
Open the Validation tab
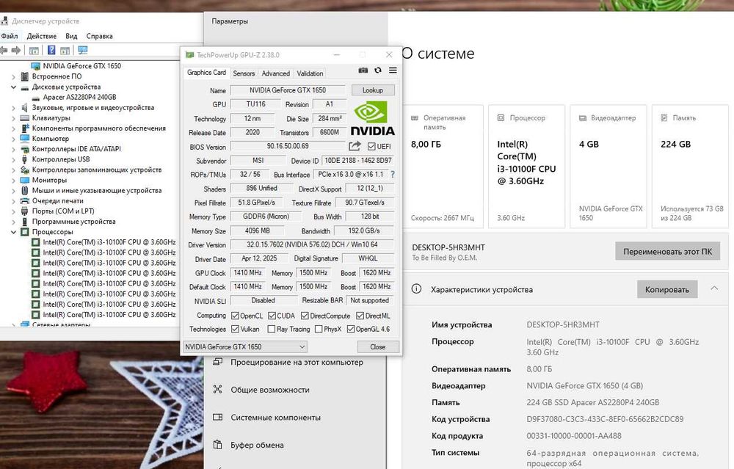[310, 73]
